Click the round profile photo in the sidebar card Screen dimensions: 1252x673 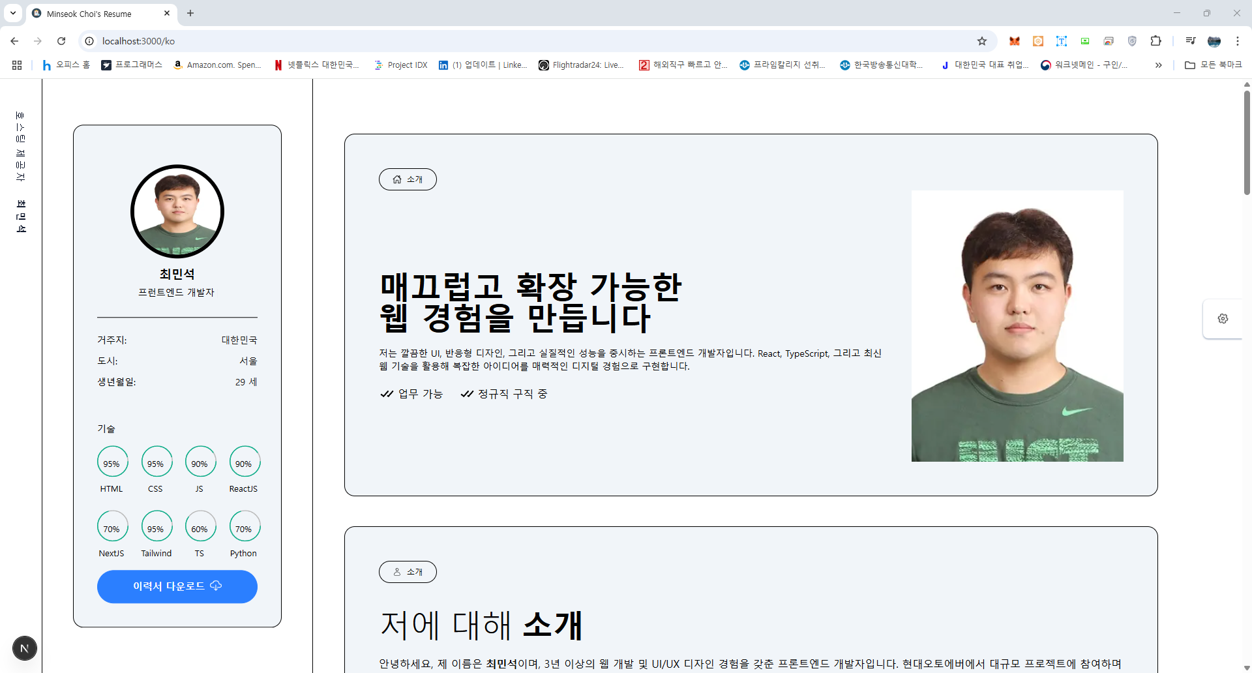coord(177,211)
